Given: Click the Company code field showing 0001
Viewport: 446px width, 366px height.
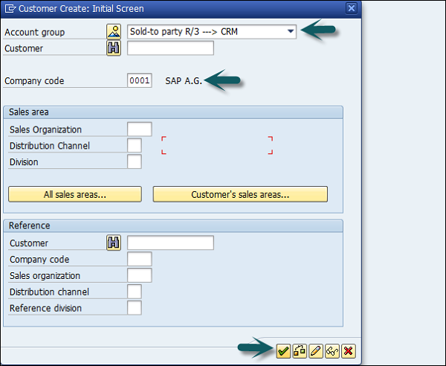Looking at the screenshot, I should pos(140,80).
